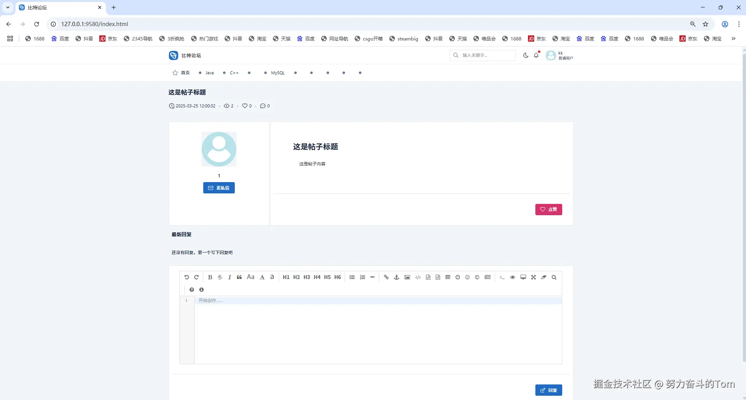The height and width of the screenshot is (400, 746).
Task: Insert an H4 heading
Action: pyautogui.click(x=317, y=277)
